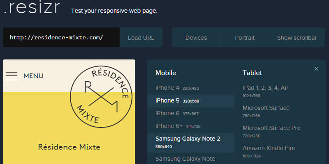The width and height of the screenshot is (329, 164).
Task: Toggle Portrait orientation button
Action: tap(245, 38)
